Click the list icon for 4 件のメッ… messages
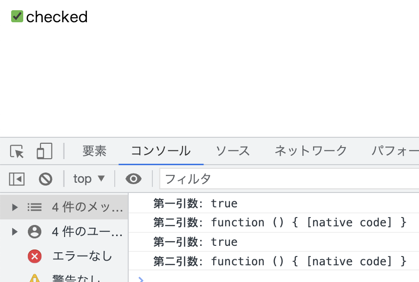Image resolution: width=419 pixels, height=282 pixels. click(x=34, y=207)
